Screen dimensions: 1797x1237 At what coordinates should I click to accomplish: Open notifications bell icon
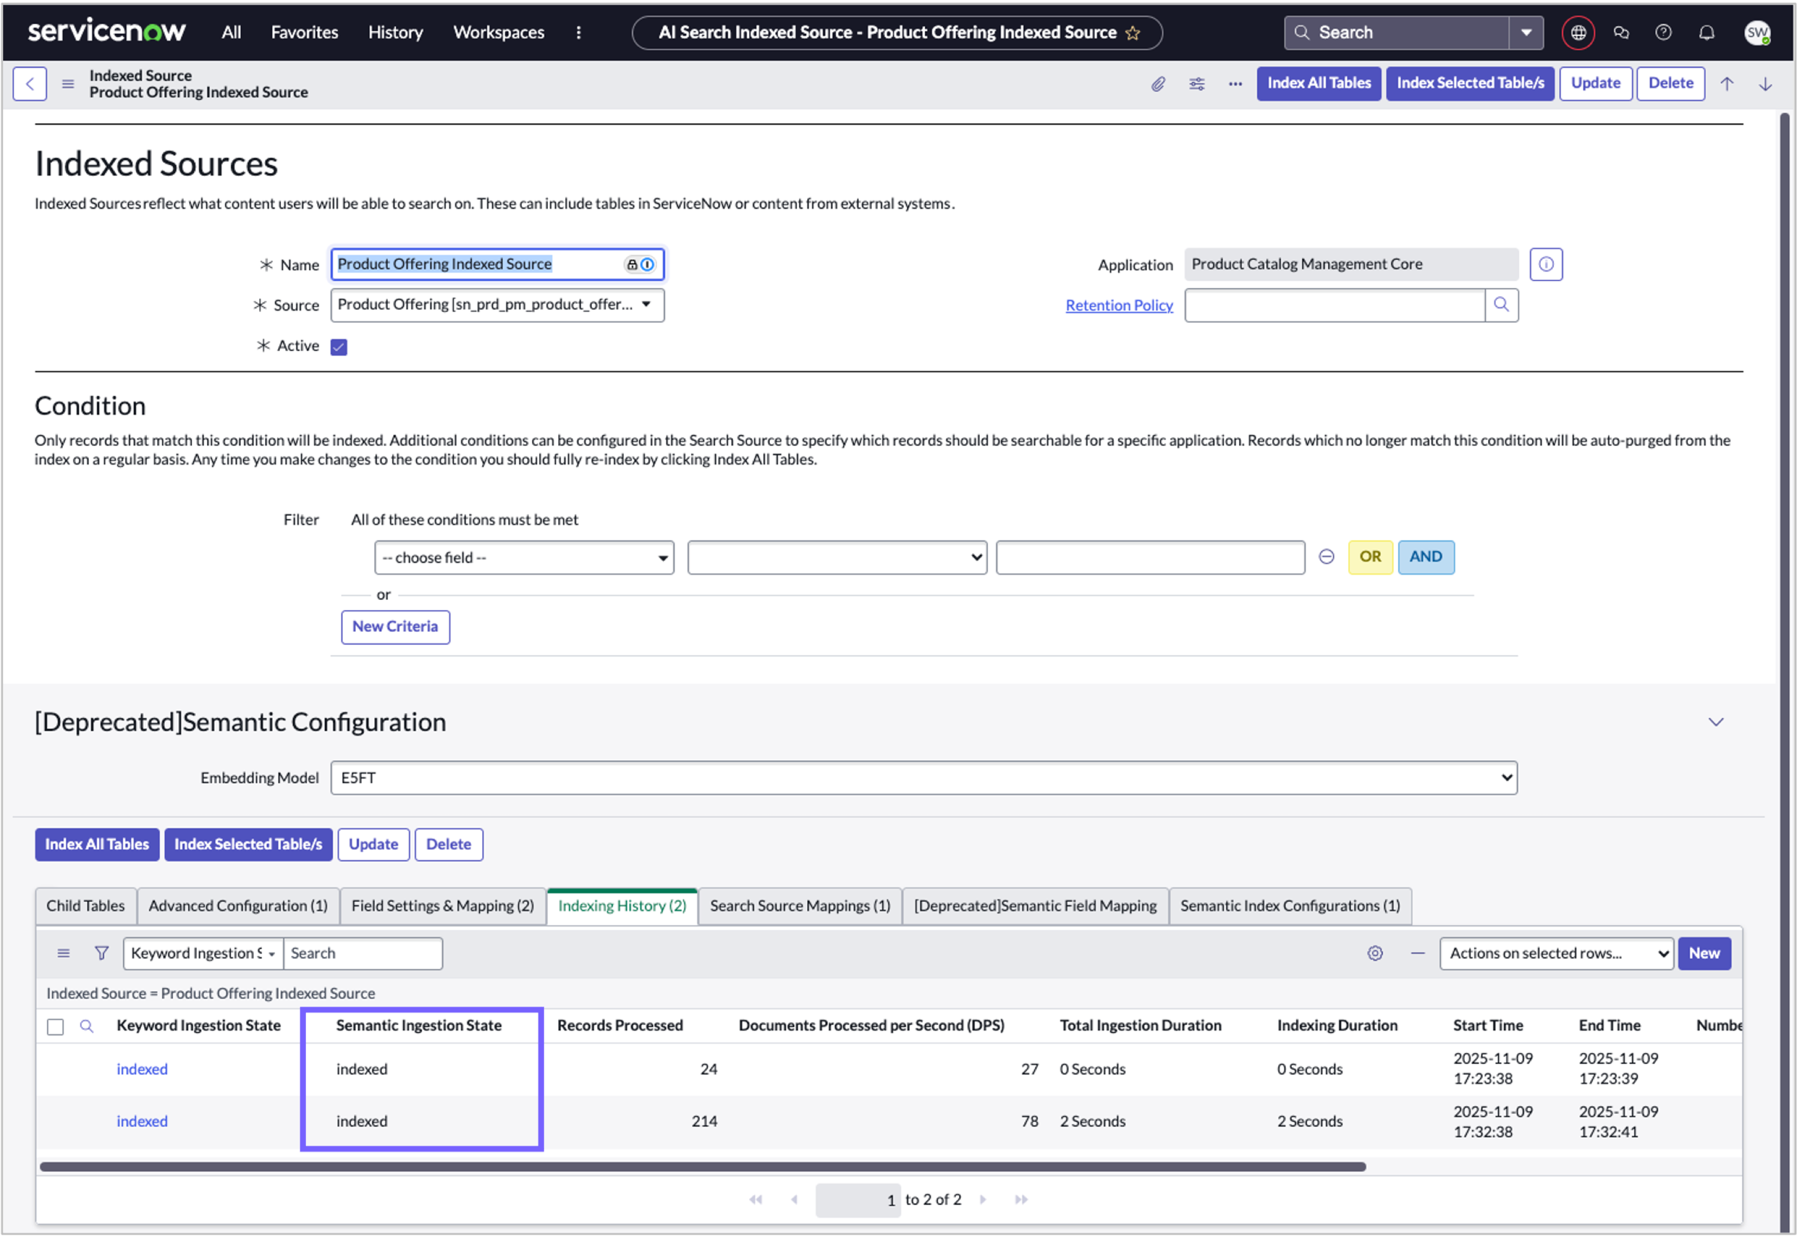click(x=1706, y=32)
